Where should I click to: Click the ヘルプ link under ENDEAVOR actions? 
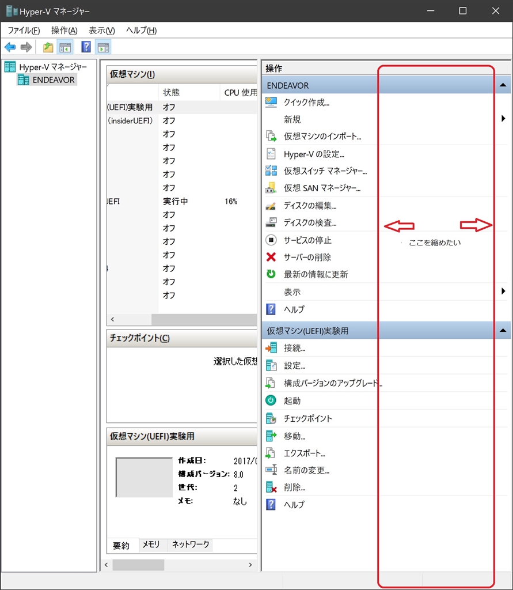point(294,309)
